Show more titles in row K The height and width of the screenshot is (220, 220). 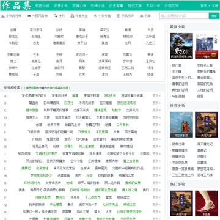click(x=156, y=161)
